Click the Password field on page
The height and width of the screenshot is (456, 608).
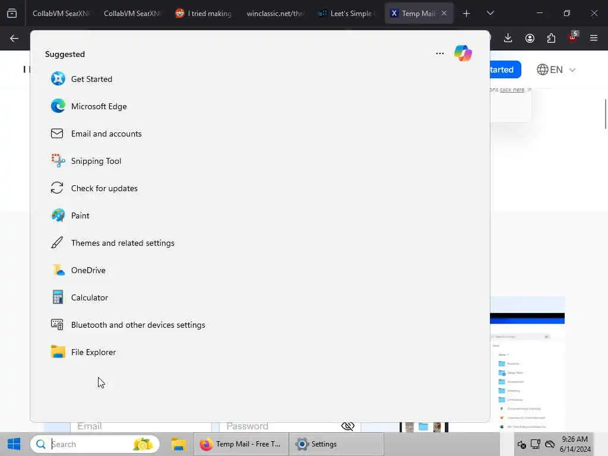click(x=290, y=426)
